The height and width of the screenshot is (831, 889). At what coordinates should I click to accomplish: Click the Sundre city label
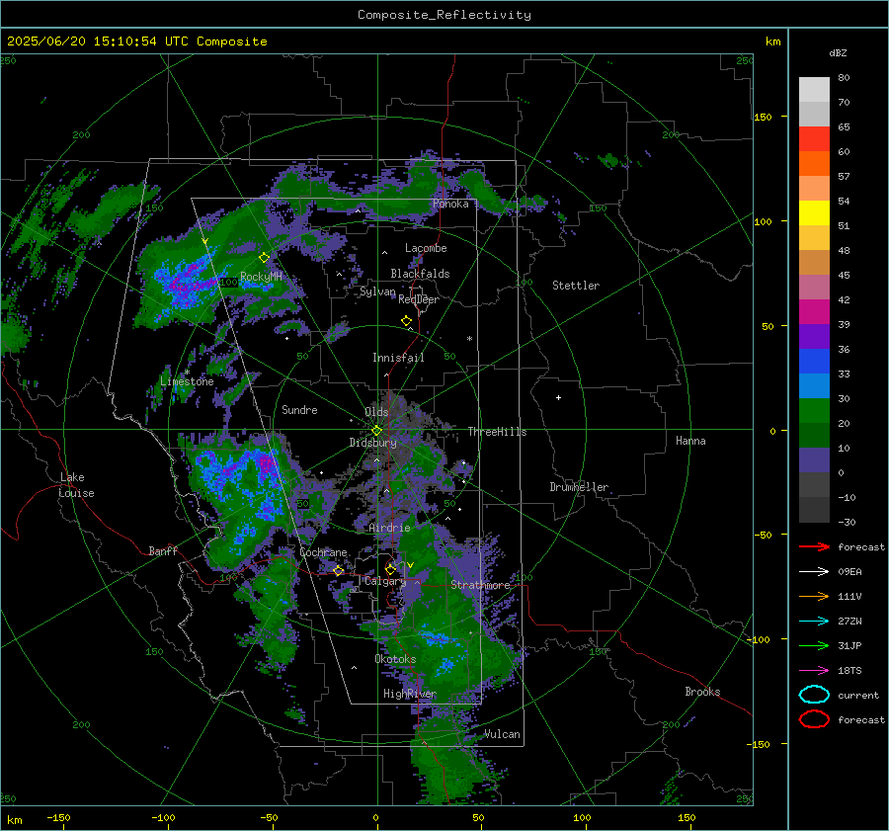click(x=299, y=410)
